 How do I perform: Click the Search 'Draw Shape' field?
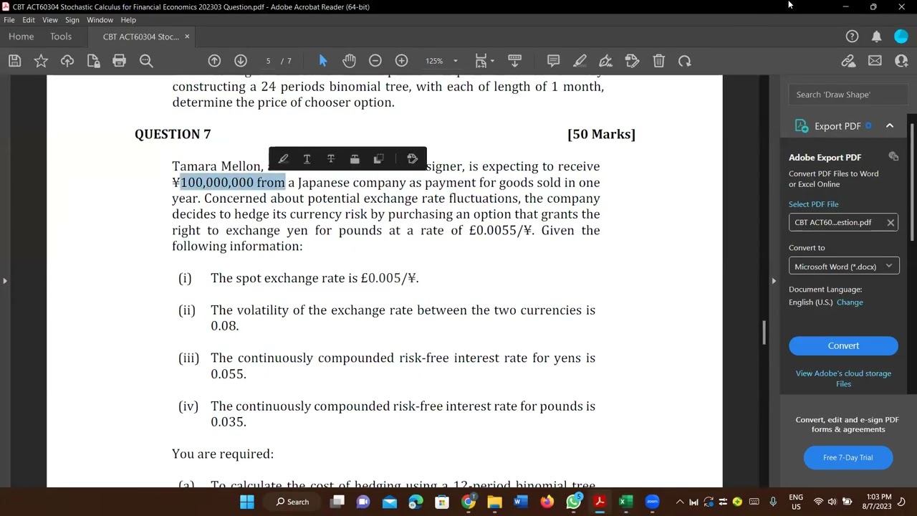click(x=848, y=95)
